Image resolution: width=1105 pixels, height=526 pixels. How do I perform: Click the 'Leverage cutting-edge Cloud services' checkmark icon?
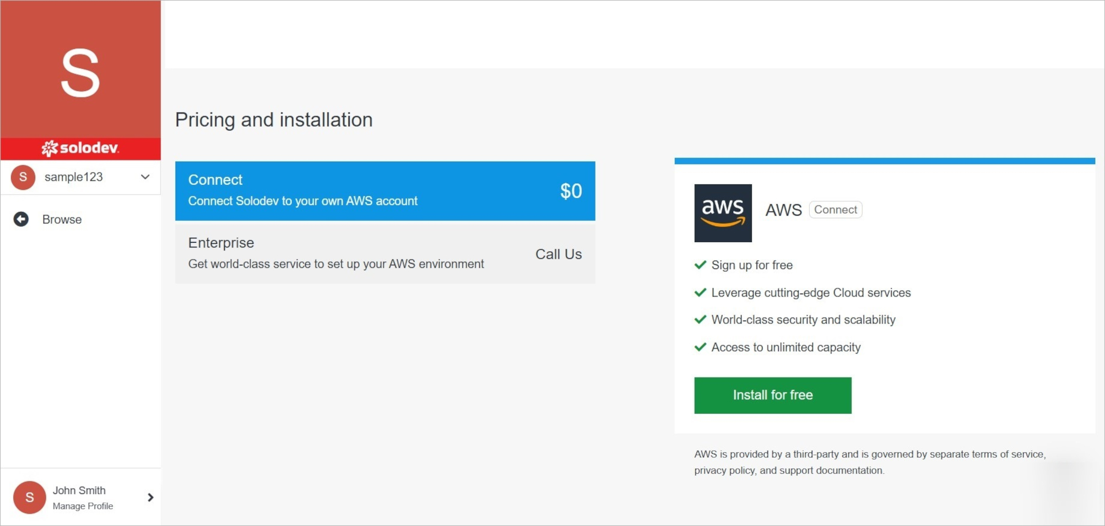tap(700, 292)
